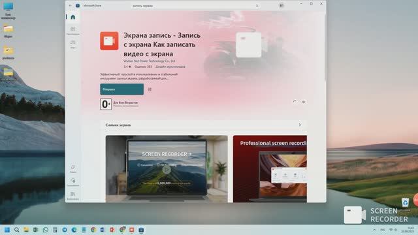The height and width of the screenshot is (235, 418).
Task: Open the Downloads section in the Store sidebar
Action: [x=72, y=181]
